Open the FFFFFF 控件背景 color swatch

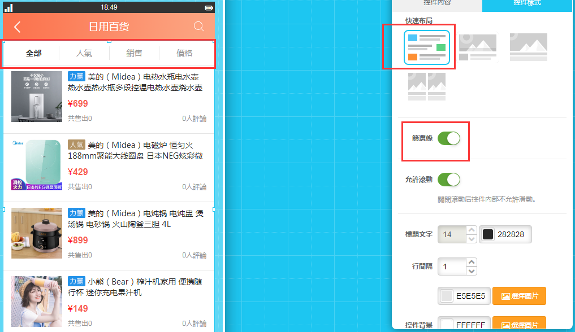(446, 324)
